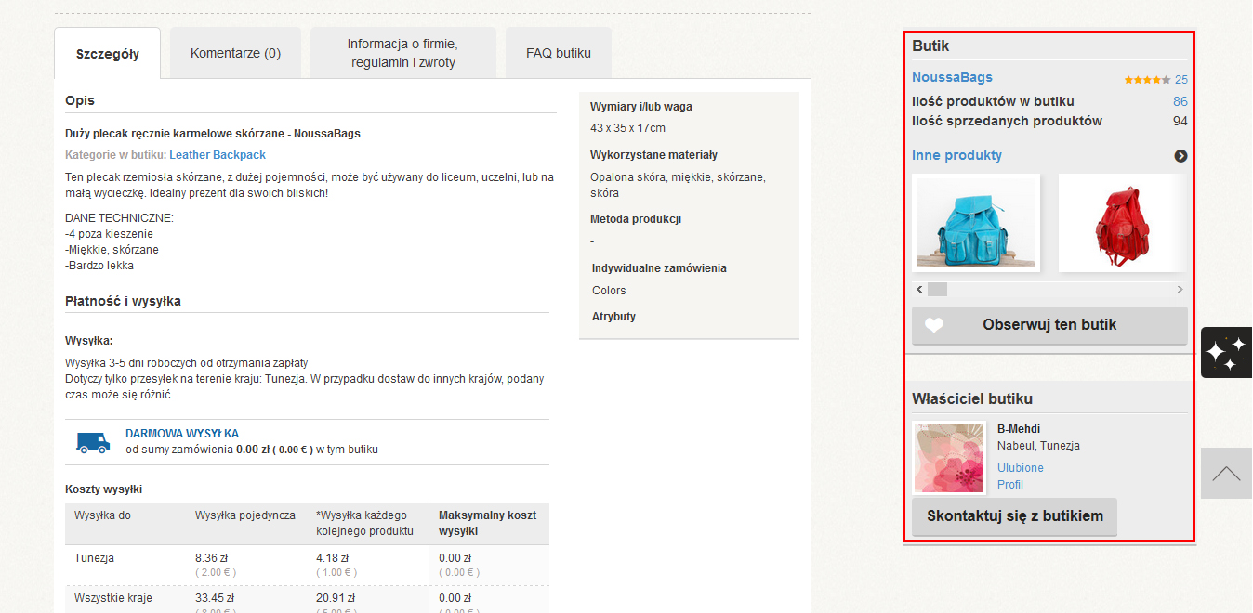Open the Inne produkty link
1253x613 pixels.
pos(956,155)
